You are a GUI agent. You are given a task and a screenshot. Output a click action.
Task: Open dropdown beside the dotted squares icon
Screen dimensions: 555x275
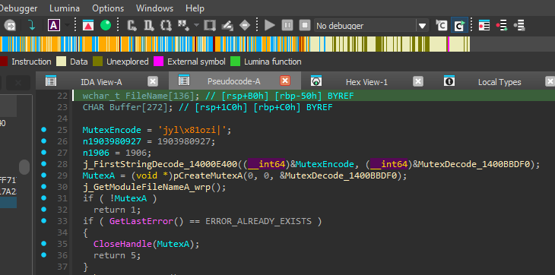(196, 26)
